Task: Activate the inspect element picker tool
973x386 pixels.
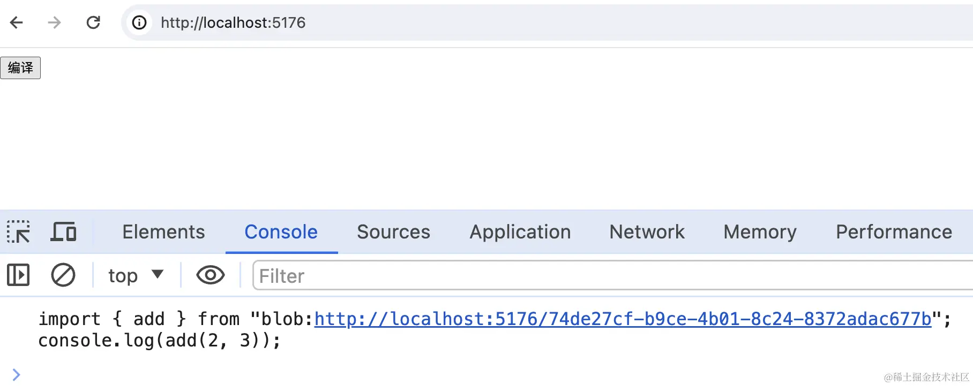Action: 19,232
